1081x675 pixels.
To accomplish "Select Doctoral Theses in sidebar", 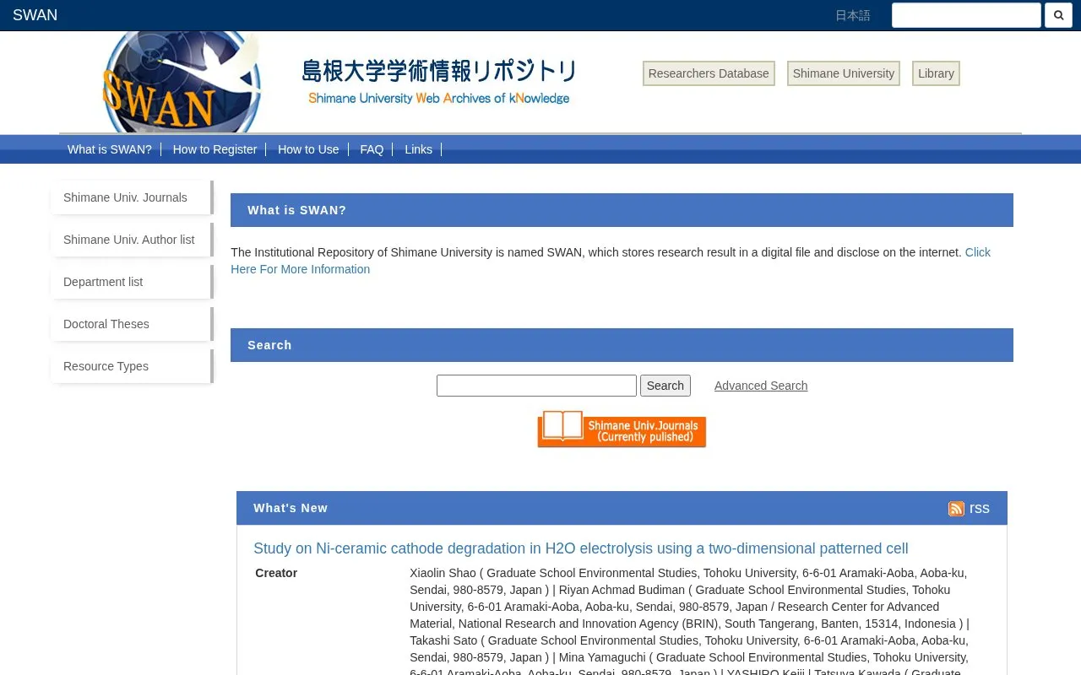I will click(x=133, y=324).
